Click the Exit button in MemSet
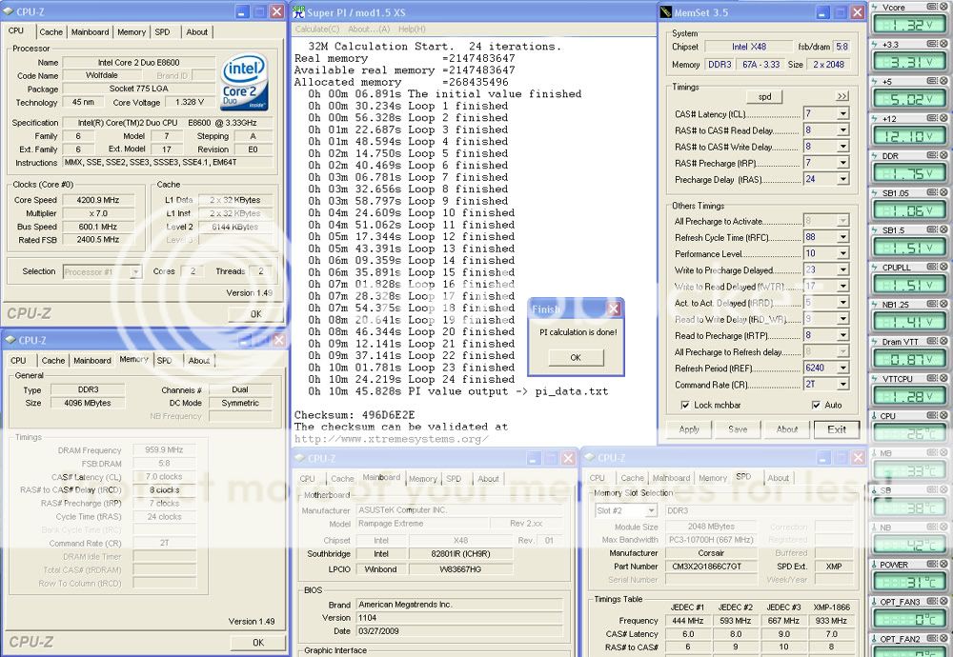953x657 pixels. [837, 429]
